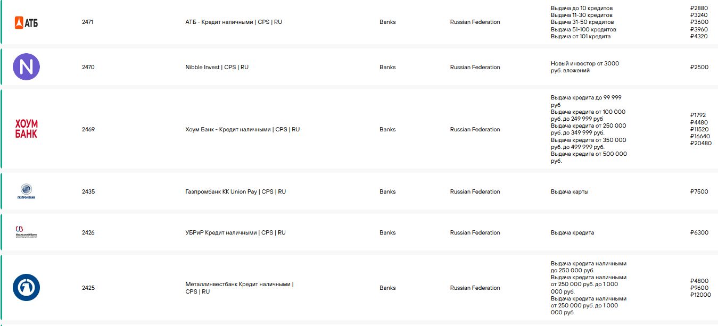Open the Хоум Банк - Кредит наличными offer
Viewport: 718px width, 326px height.
(x=242, y=130)
